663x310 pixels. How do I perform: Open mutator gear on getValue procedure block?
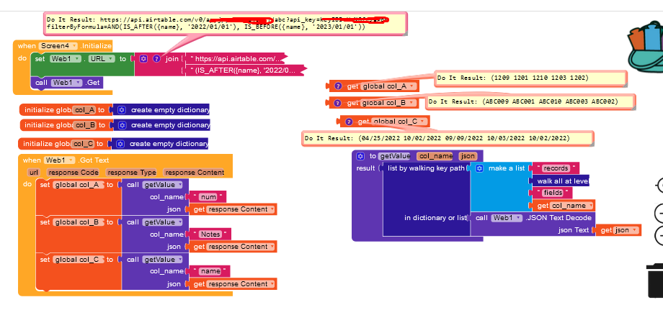pyautogui.click(x=360, y=156)
